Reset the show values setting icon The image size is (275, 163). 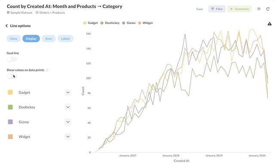pyautogui.click(x=47, y=70)
